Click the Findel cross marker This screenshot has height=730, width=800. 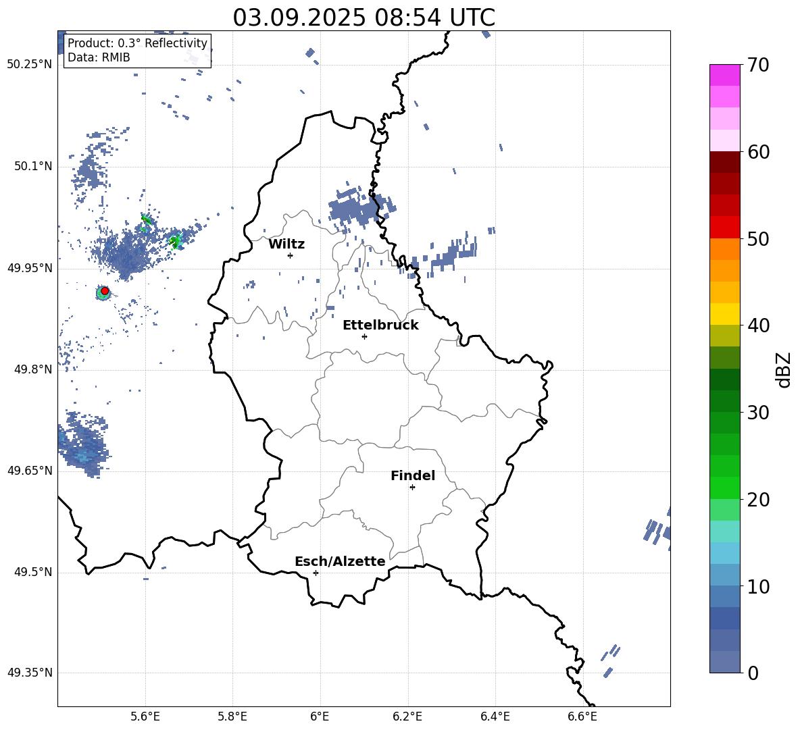[412, 488]
